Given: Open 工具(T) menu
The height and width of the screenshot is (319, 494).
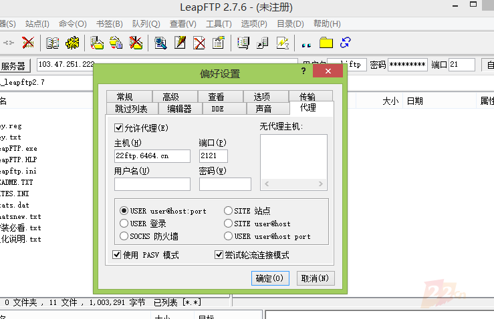Looking at the screenshot, I should (219, 24).
